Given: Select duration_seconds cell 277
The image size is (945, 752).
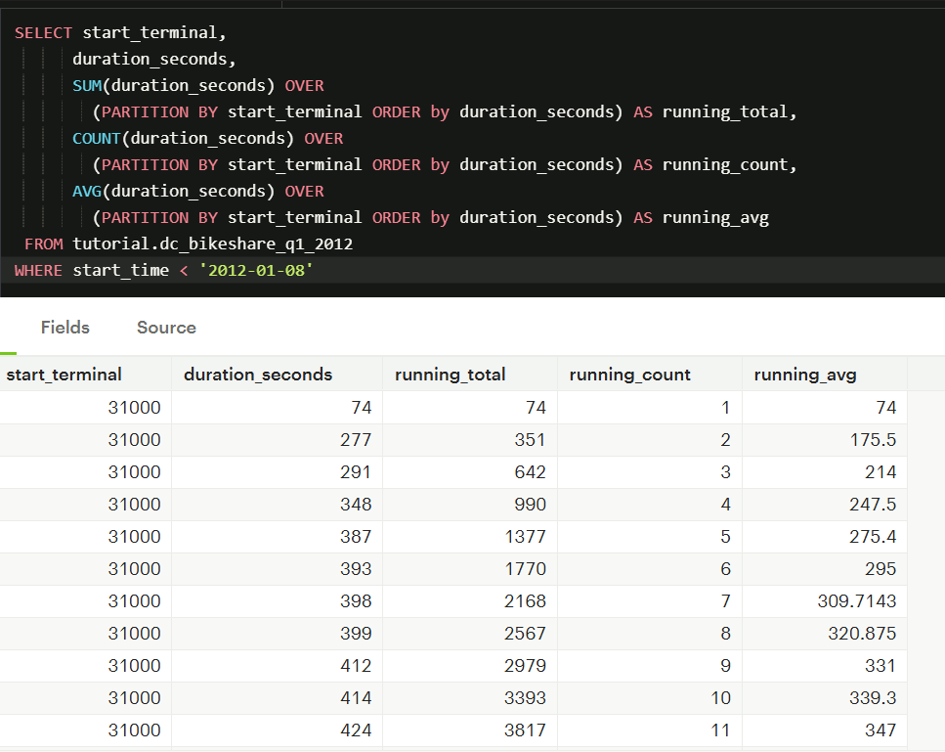Looking at the screenshot, I should coord(278,440).
